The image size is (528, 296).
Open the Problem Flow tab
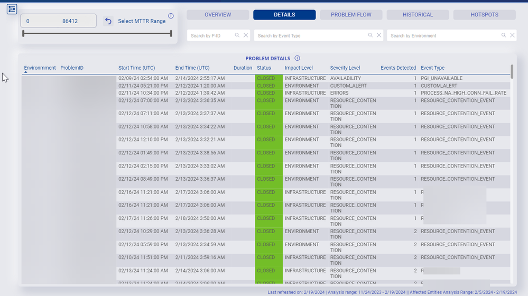click(x=351, y=15)
